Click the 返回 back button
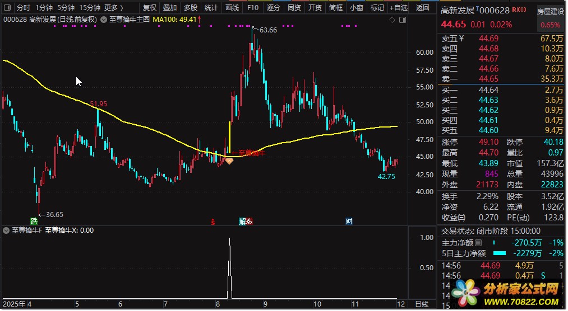This screenshot has height=311, width=568. (423, 8)
